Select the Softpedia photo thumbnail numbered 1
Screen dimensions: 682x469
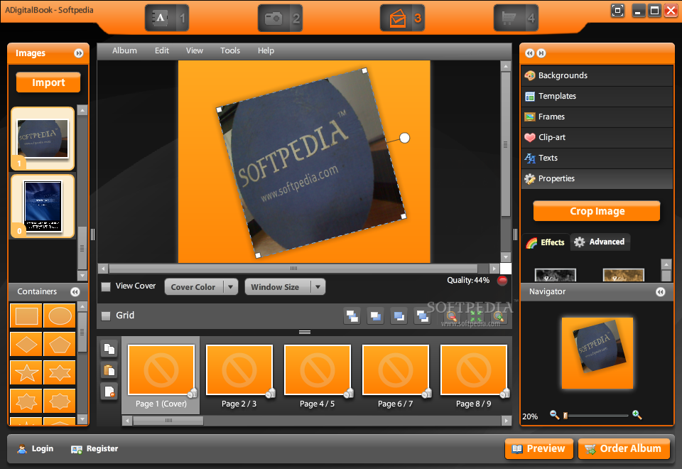(x=43, y=139)
